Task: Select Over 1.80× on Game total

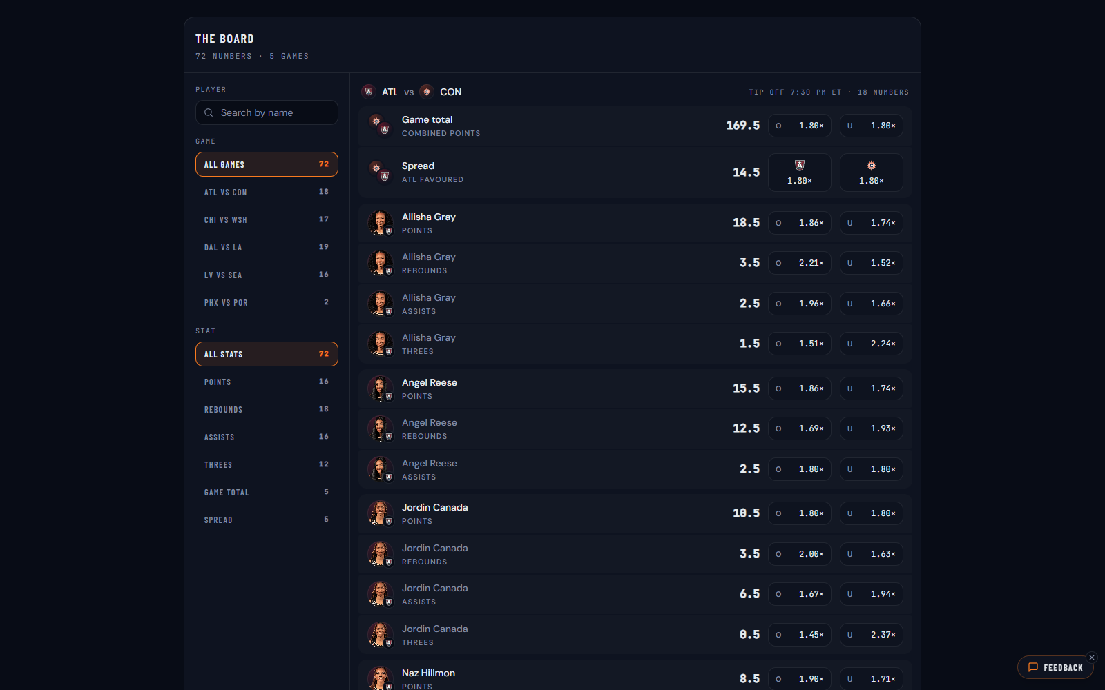Action: 800,126
